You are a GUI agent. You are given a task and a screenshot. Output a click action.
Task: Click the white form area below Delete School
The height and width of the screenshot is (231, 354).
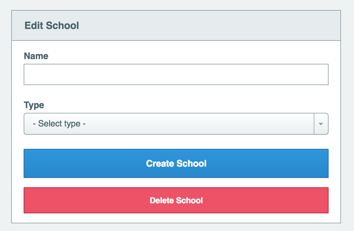point(176,218)
